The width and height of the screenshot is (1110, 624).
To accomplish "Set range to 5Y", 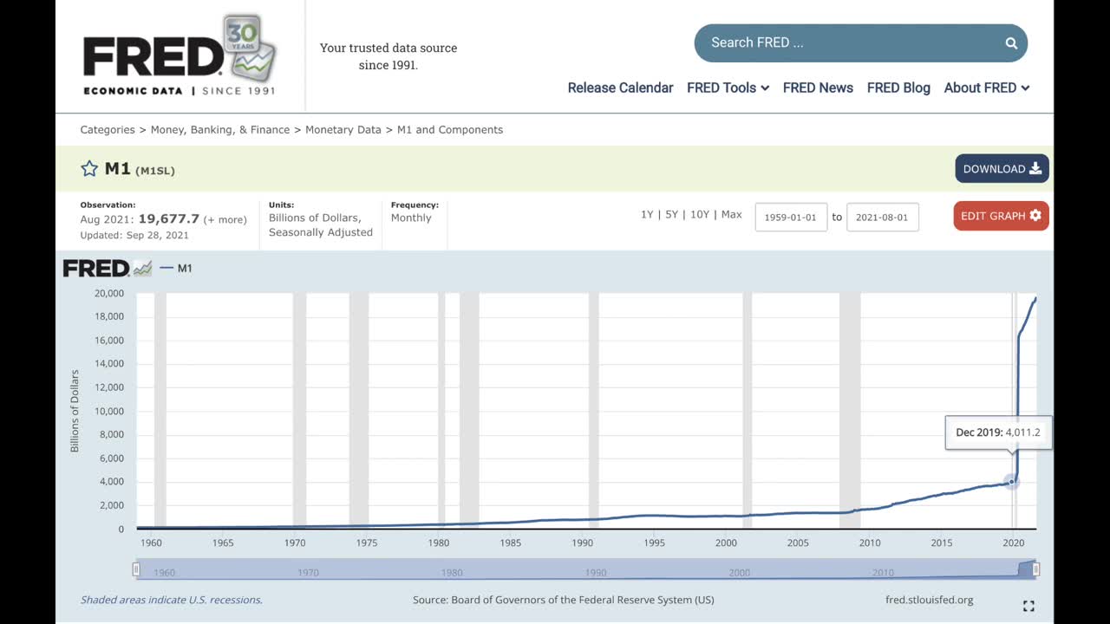I will [x=671, y=215].
